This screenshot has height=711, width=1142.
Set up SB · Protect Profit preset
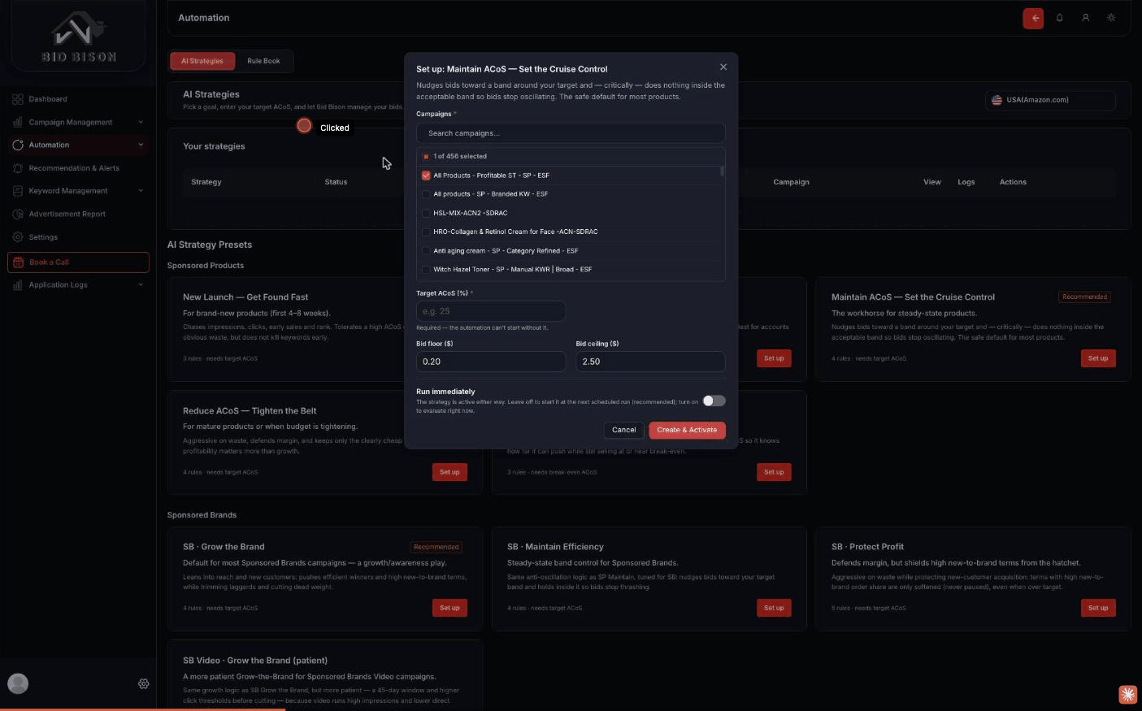(x=1098, y=608)
